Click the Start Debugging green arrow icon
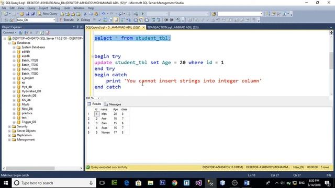 point(142,14)
